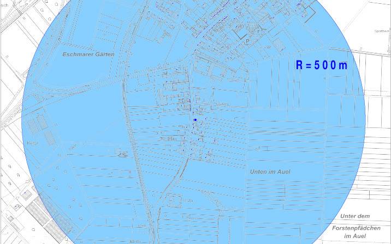Select the im Auel text below Forstenpfädchen
Screen dimensions: 391x244
(x=356, y=236)
